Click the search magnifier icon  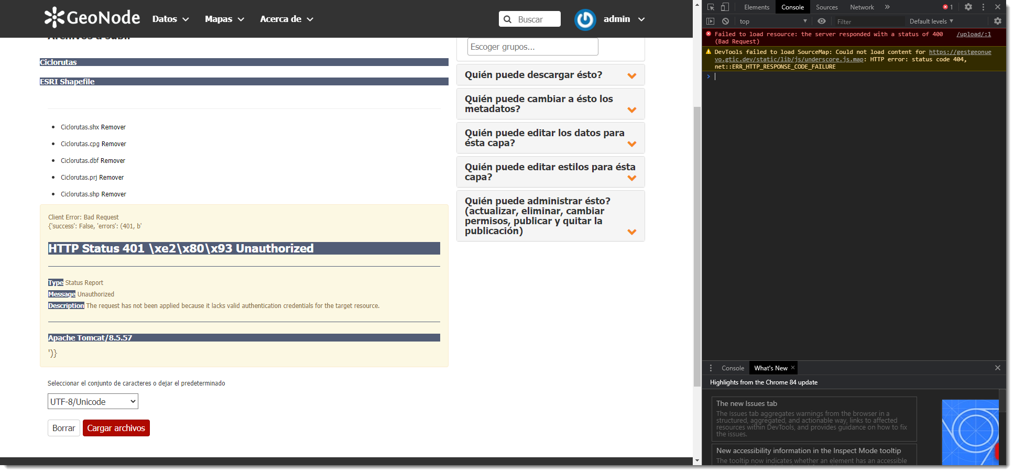point(507,19)
